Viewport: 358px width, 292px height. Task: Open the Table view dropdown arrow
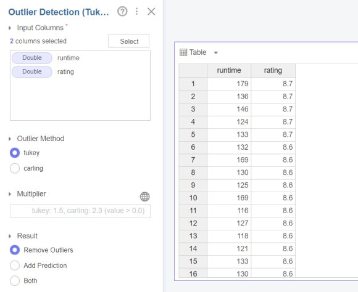point(216,52)
